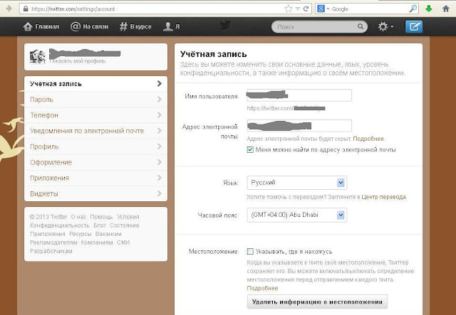Screen dimensions: 456x315
Task: Open the Язык dropdown showing Русский
Action: [x=297, y=183]
